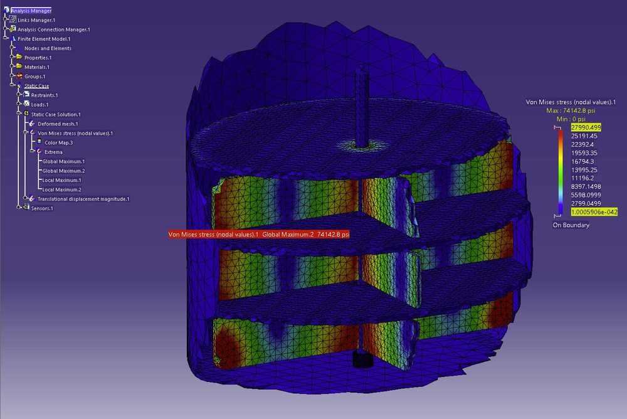This screenshot has height=419, width=627.
Task: Click the Nodes and Elements icon
Action: tap(19, 49)
